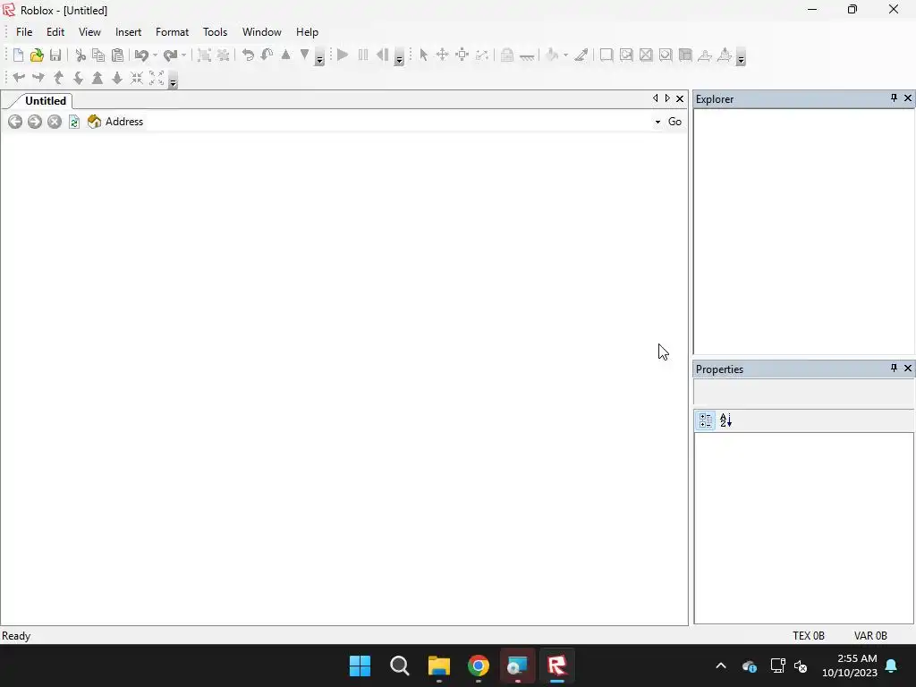Click the camera zoom-in inward arrows icon

tap(137, 78)
